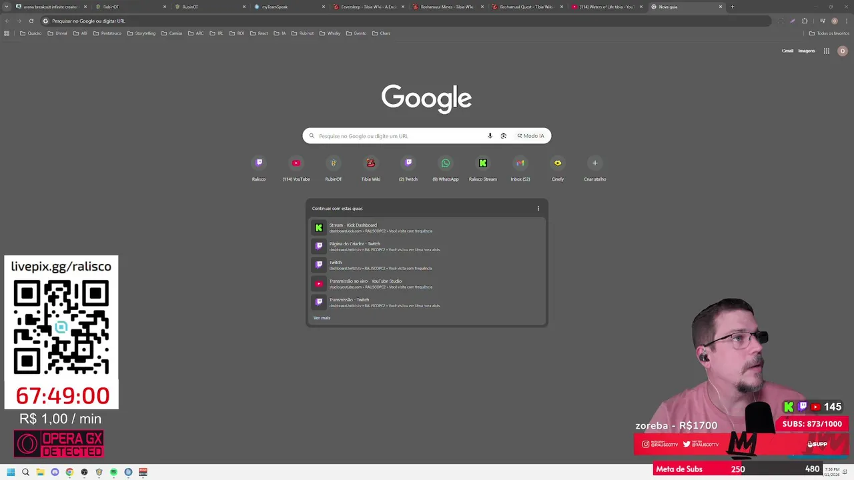Click the Chrome taskbar icon

tap(69, 472)
